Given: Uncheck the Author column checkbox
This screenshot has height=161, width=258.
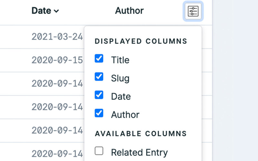Looking at the screenshot, I should click(x=99, y=113).
